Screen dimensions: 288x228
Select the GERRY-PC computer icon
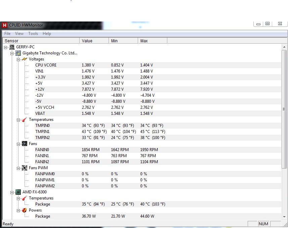(x=12, y=47)
